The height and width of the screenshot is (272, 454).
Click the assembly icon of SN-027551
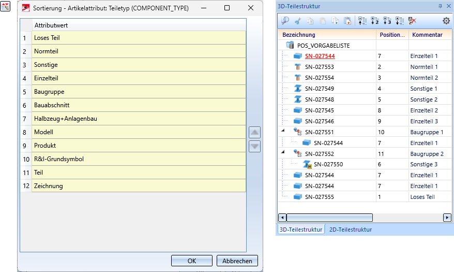[x=298, y=132]
